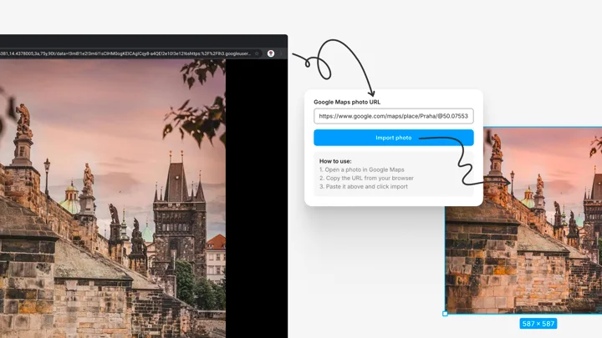Image resolution: width=602 pixels, height=338 pixels.
Task: Click the 'How to use:' heading
Action: click(335, 161)
